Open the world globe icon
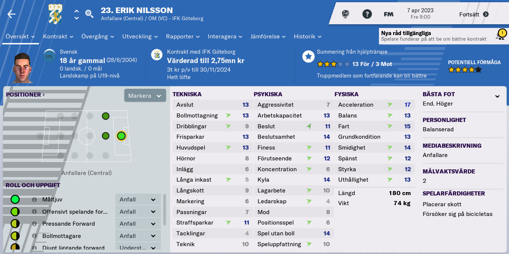 (x=345, y=14)
